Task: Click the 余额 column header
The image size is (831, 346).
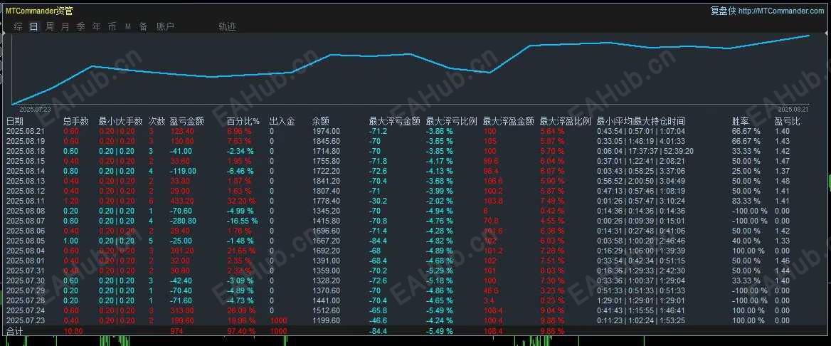Action: pos(321,121)
